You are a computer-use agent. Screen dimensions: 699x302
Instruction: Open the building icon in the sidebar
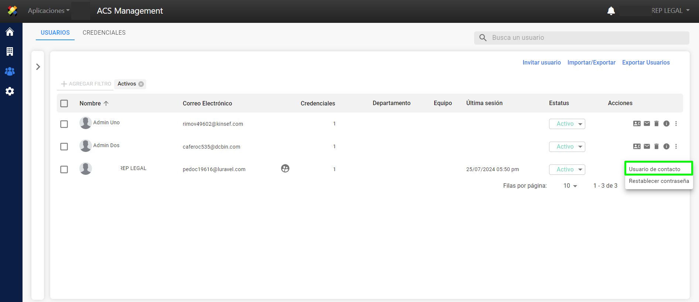(x=10, y=52)
